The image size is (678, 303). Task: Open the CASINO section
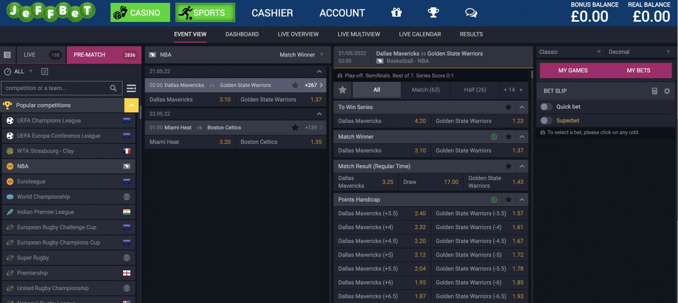pos(140,13)
